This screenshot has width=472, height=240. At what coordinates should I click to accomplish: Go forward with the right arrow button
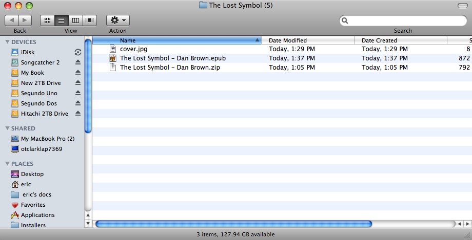click(x=25, y=20)
